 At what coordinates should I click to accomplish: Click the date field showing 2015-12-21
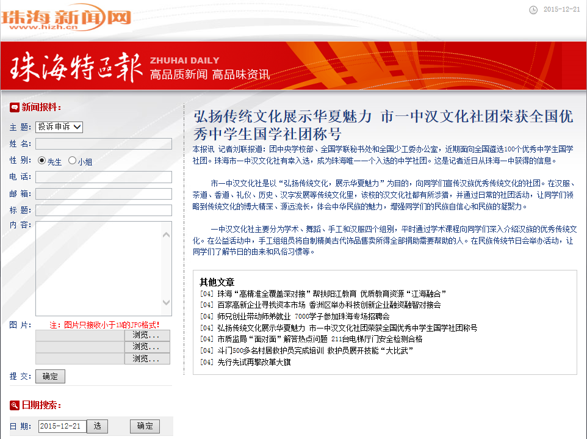(x=62, y=426)
